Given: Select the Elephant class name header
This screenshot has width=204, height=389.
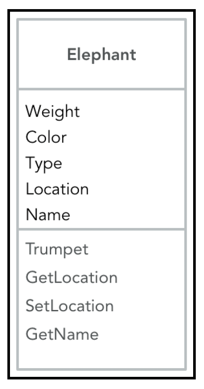Looking at the screenshot, I should 102,55.
